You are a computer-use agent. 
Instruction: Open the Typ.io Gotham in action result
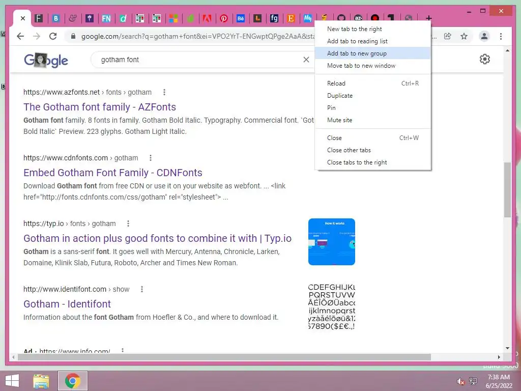point(158,238)
